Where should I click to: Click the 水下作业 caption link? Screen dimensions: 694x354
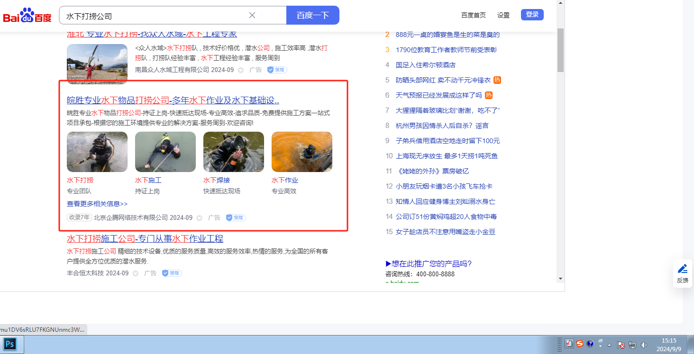pos(285,180)
